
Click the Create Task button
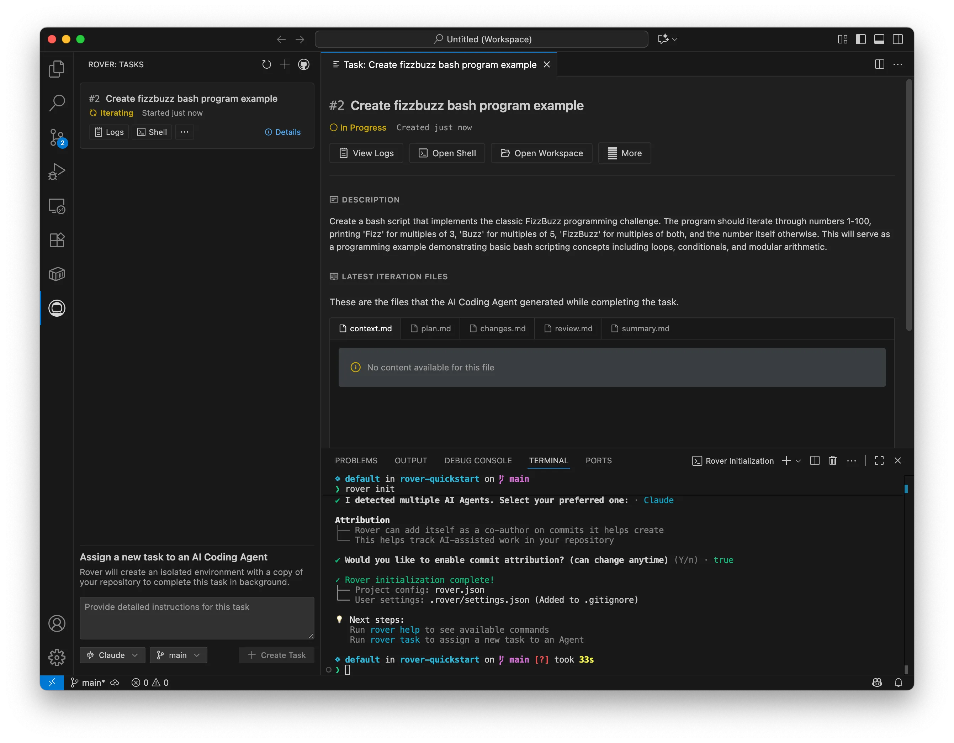tap(276, 655)
